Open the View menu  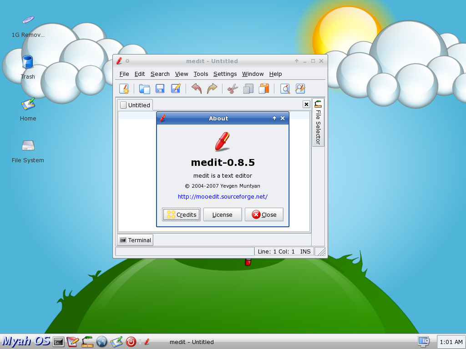182,74
